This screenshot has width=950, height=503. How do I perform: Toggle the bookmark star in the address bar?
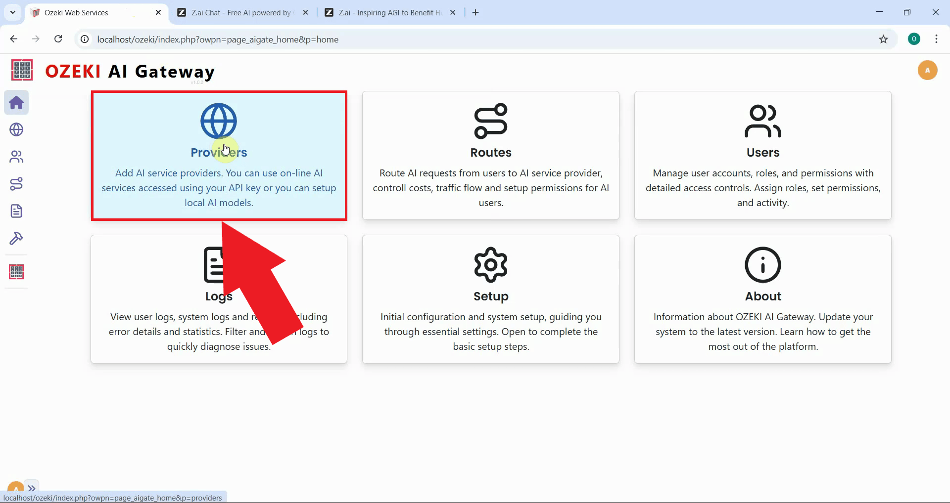click(884, 40)
